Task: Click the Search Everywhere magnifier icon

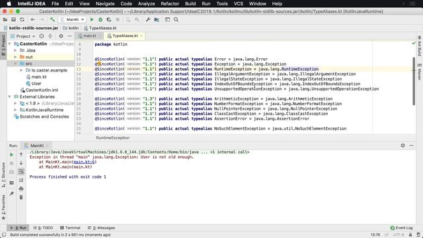Action: [x=176, y=20]
